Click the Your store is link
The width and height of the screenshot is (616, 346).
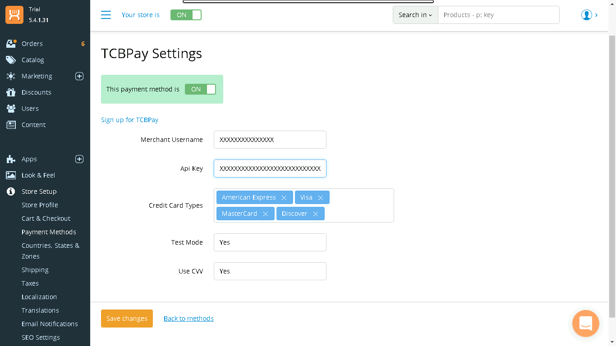point(141,15)
